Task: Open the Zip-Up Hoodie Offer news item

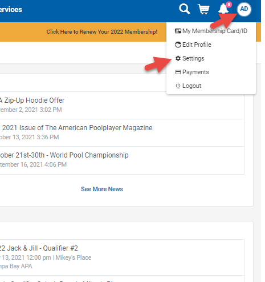Action: (x=122, y=106)
